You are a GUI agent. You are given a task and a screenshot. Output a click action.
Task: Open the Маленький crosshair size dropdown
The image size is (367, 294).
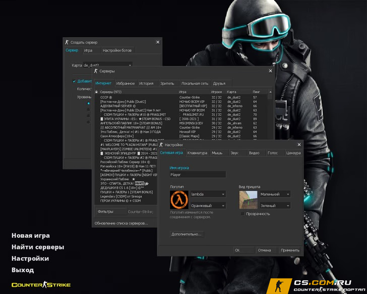pos(275,194)
